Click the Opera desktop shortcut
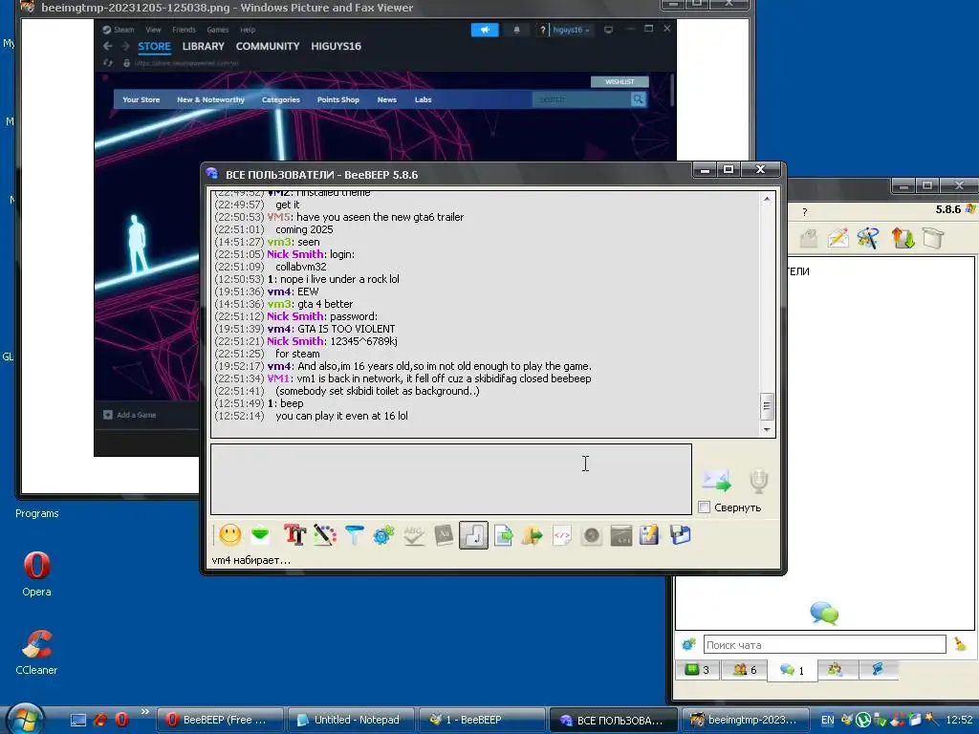The height and width of the screenshot is (734, 979). point(37,574)
